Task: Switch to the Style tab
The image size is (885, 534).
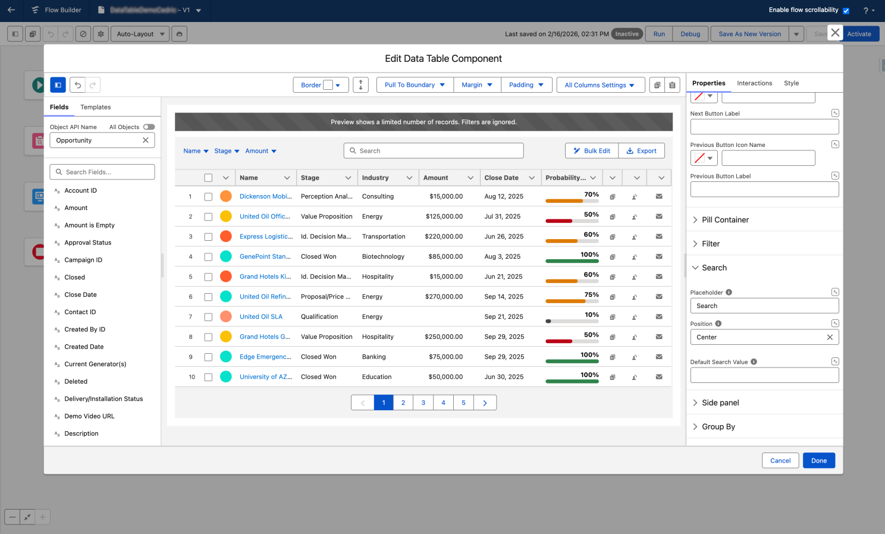Action: coord(791,83)
